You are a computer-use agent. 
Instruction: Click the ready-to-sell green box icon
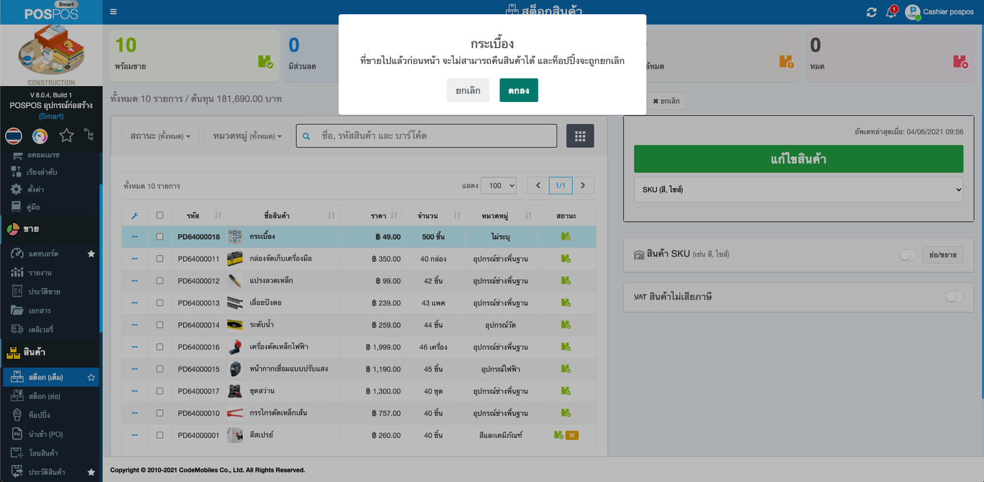click(x=265, y=61)
